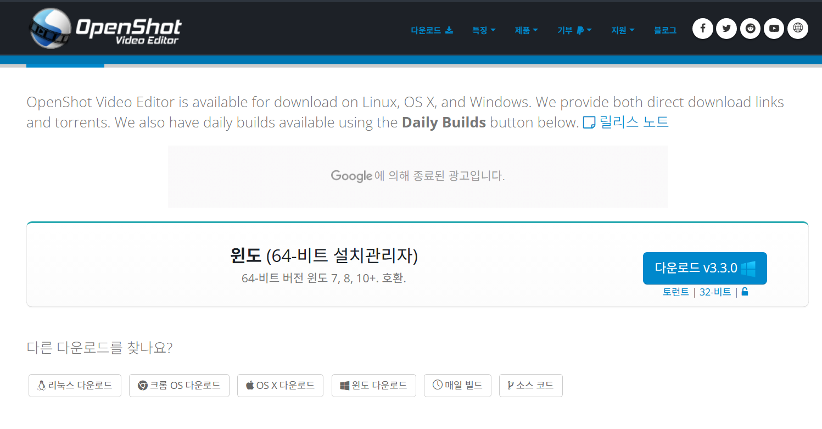Click the unlock icon next to 32-비트

(745, 292)
